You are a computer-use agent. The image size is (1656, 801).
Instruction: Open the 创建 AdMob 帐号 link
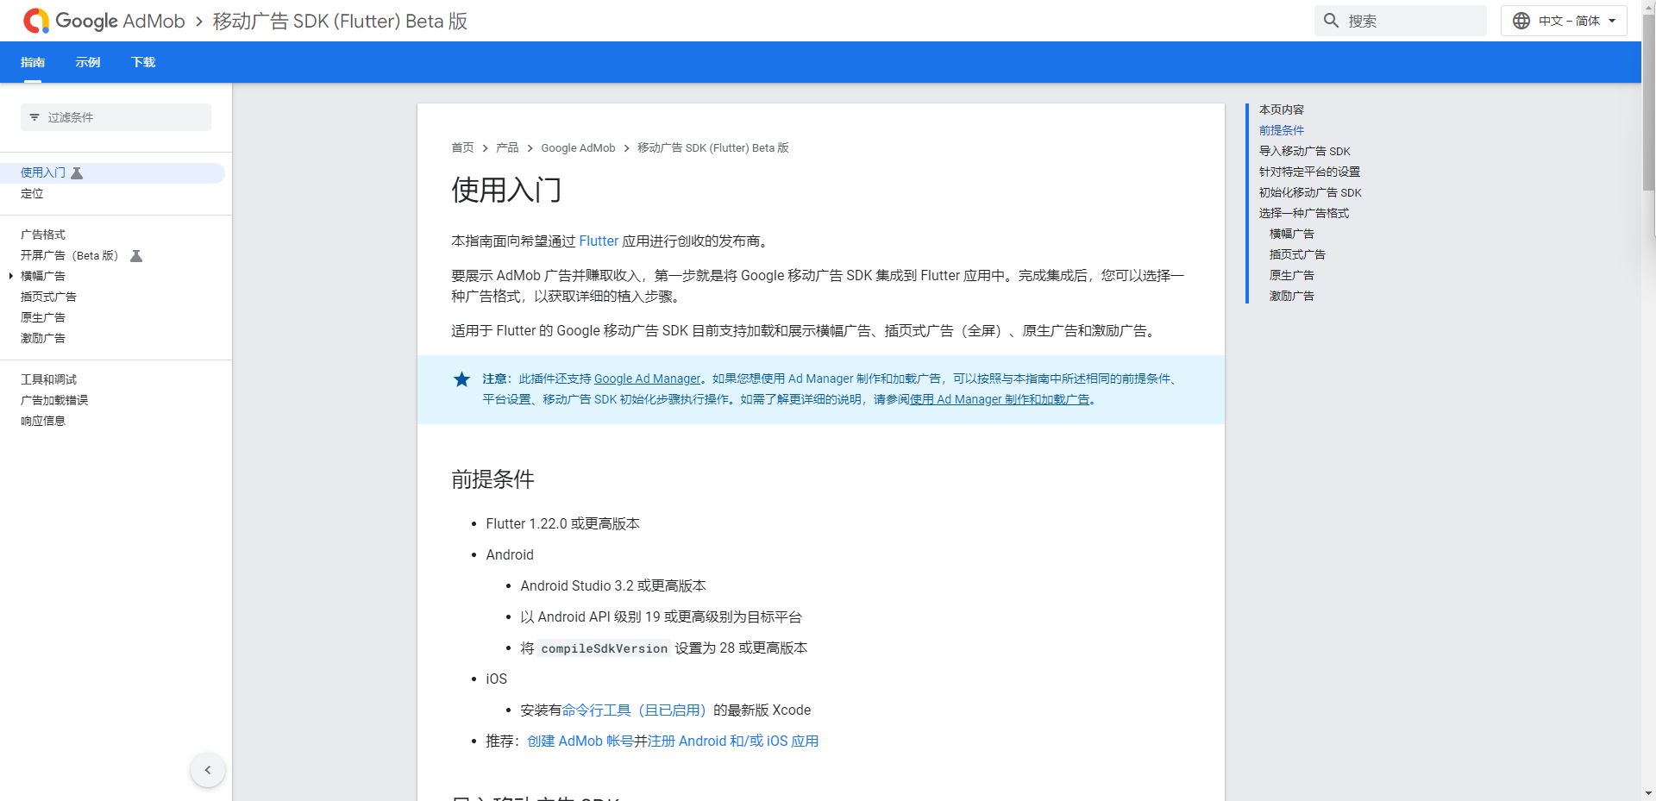(580, 742)
